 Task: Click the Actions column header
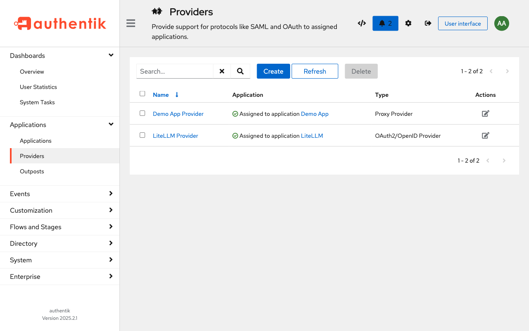tap(486, 95)
